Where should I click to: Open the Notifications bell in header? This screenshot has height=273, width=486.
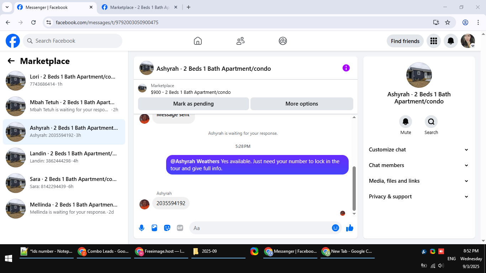coord(451,41)
